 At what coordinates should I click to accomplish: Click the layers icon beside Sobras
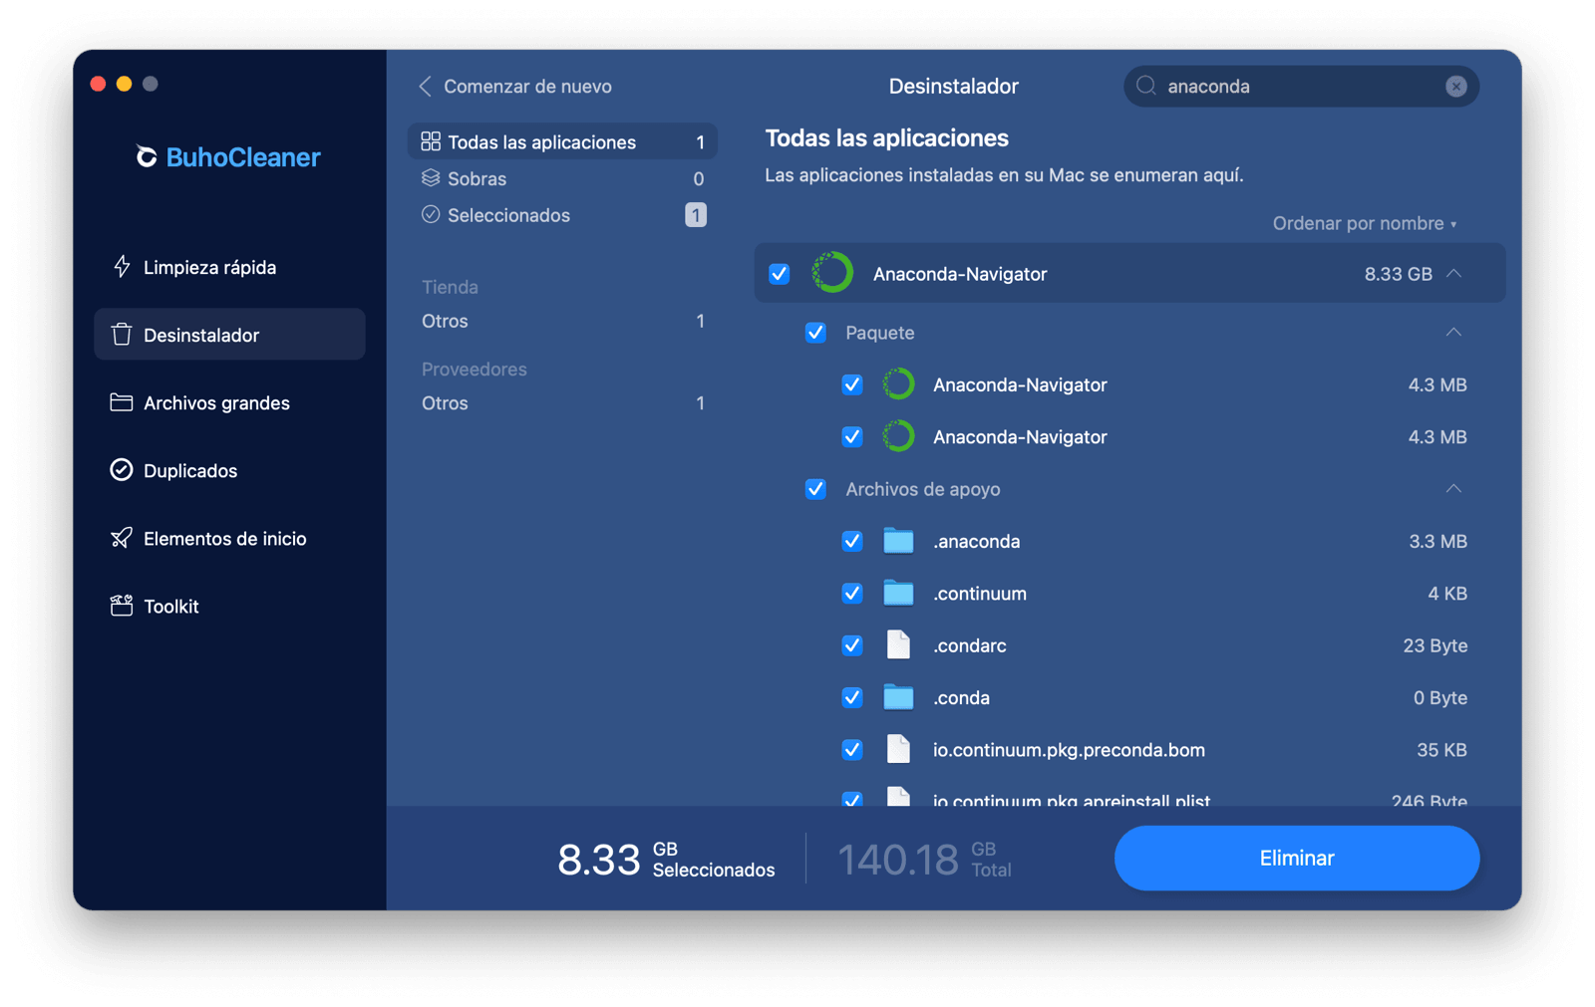[x=431, y=178]
